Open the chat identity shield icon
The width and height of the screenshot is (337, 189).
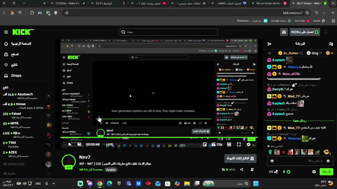tap(272, 161)
